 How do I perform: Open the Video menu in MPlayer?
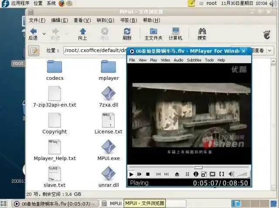(x=166, y=60)
